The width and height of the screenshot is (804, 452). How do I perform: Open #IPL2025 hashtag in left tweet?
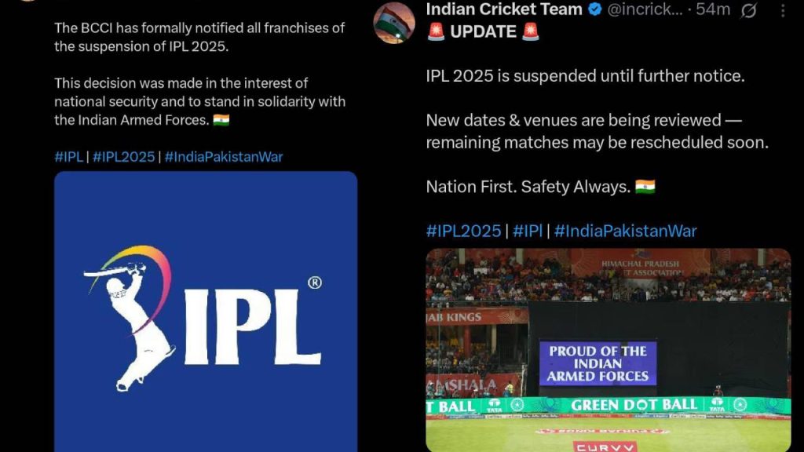pos(123,157)
